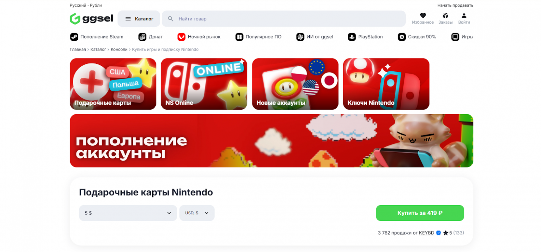The width and height of the screenshot is (541, 252).
Task: Click the ggsel logo
Action: tap(92, 19)
